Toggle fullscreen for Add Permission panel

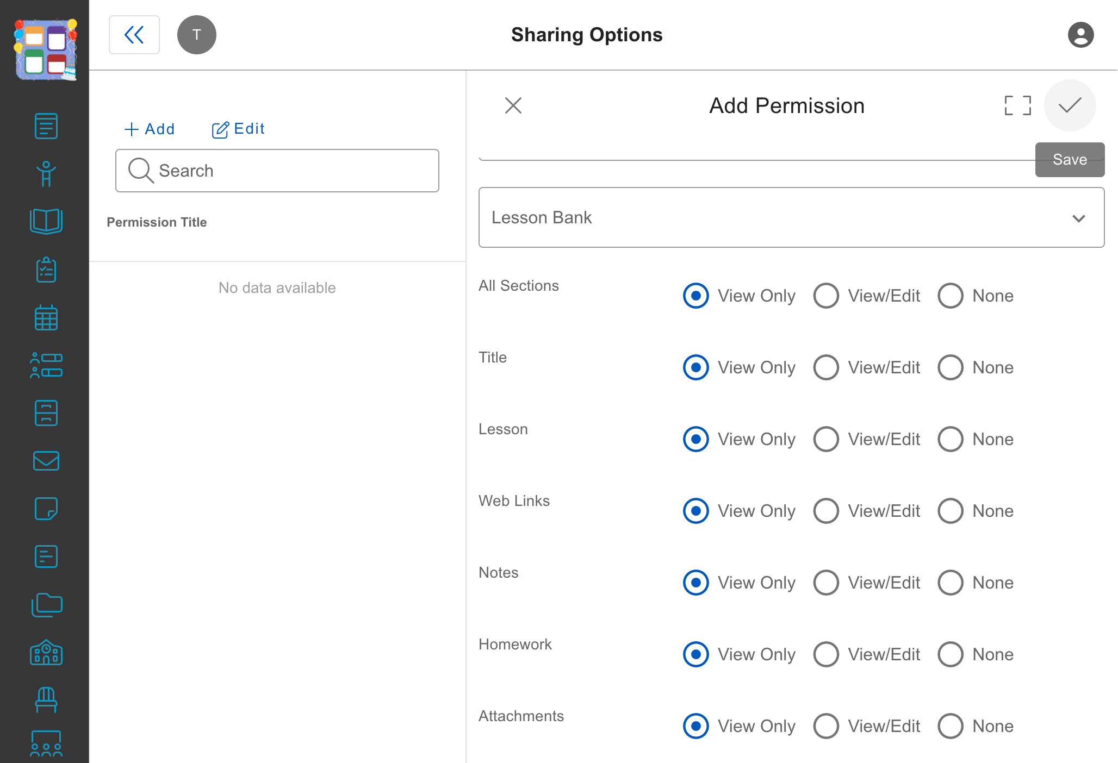tap(1017, 105)
